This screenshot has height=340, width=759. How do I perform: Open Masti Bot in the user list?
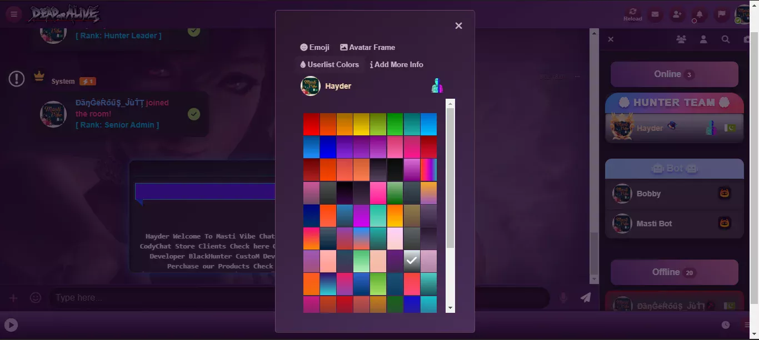[675, 224]
